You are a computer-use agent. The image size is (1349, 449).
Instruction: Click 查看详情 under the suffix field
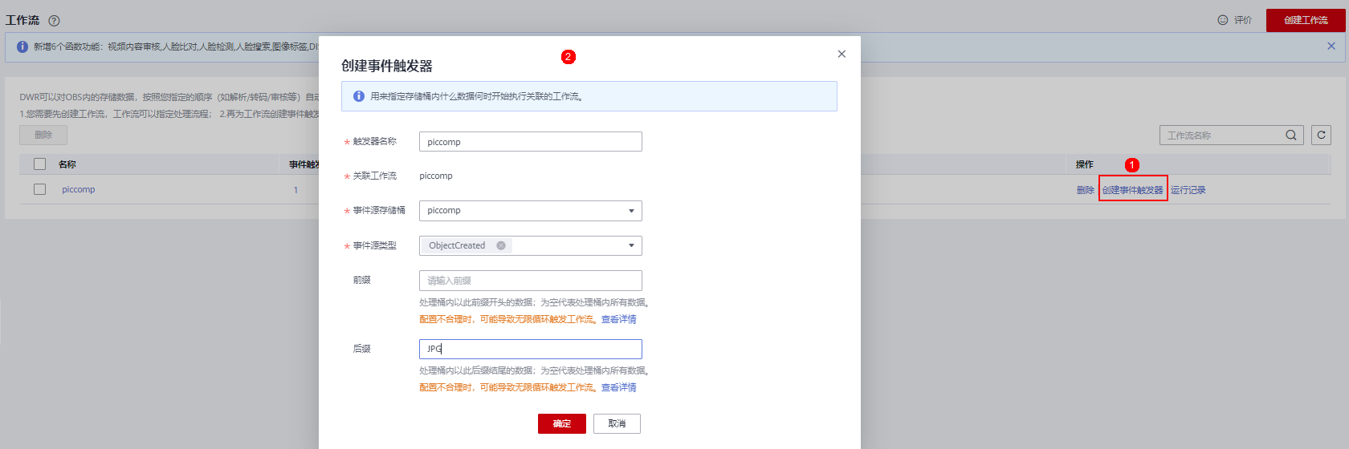coord(619,387)
